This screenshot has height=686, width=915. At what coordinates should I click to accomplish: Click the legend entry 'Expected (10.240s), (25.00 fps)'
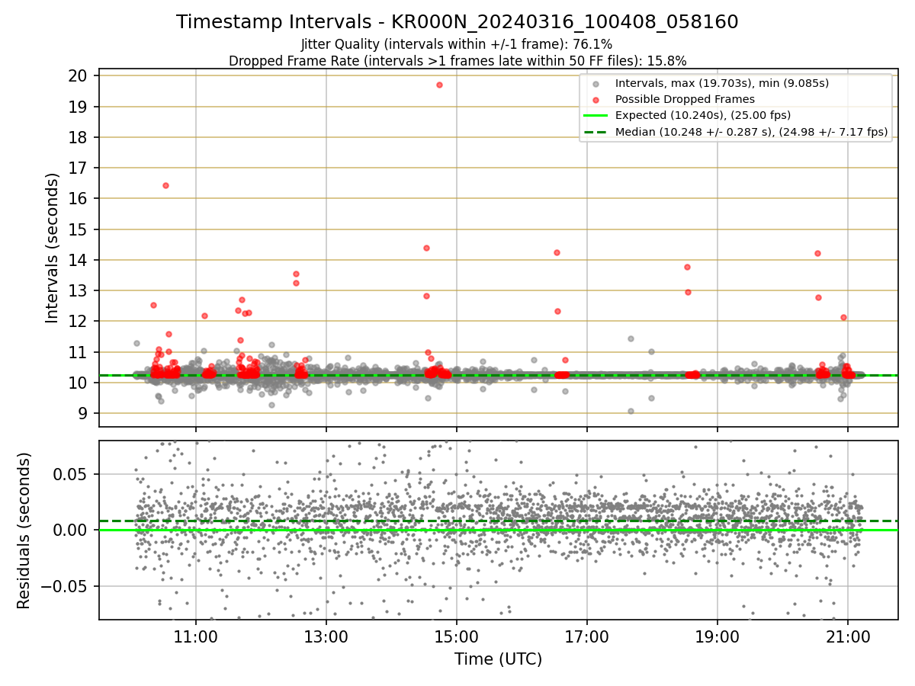[702, 116]
